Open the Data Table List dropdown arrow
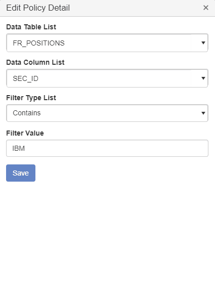215x300 pixels. [x=203, y=42]
